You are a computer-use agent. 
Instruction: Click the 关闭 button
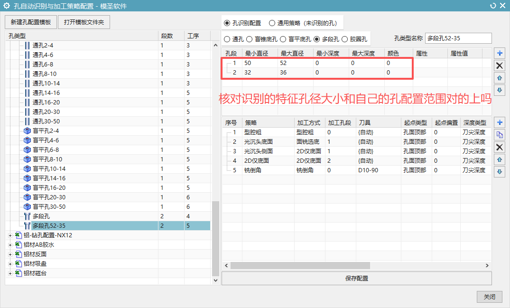pyautogui.click(x=490, y=297)
